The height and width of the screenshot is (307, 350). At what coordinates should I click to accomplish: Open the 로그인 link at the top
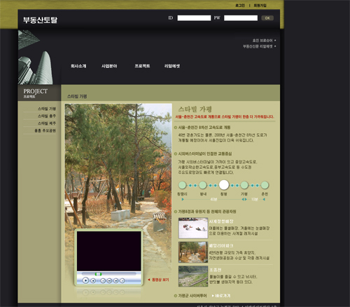(240, 6)
